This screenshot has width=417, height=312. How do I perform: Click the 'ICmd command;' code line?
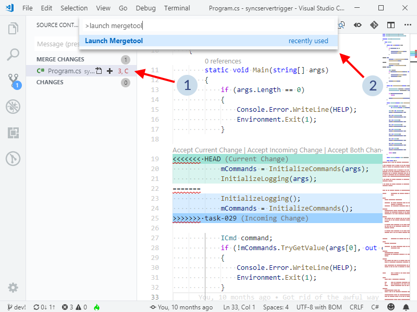click(247, 238)
